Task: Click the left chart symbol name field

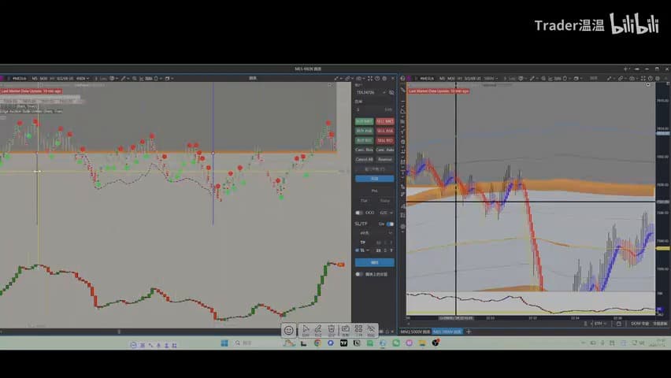Action: [19, 78]
